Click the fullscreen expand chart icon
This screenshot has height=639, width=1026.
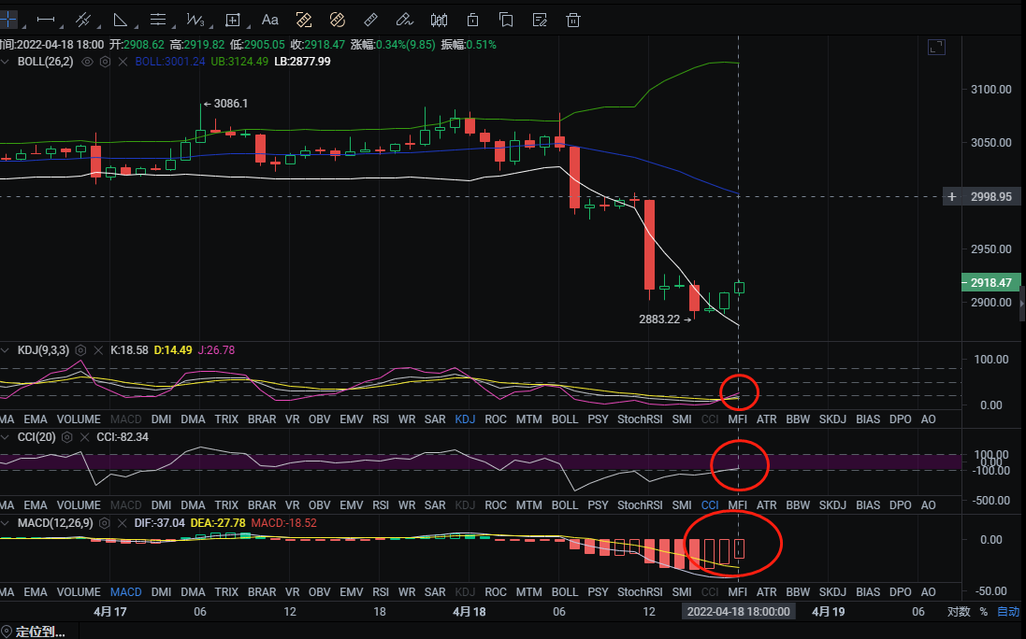[936, 47]
